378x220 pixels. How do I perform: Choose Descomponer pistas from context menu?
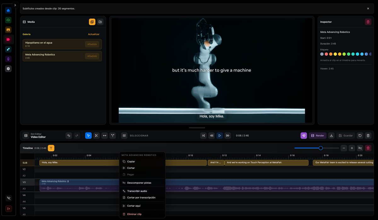[142, 183]
